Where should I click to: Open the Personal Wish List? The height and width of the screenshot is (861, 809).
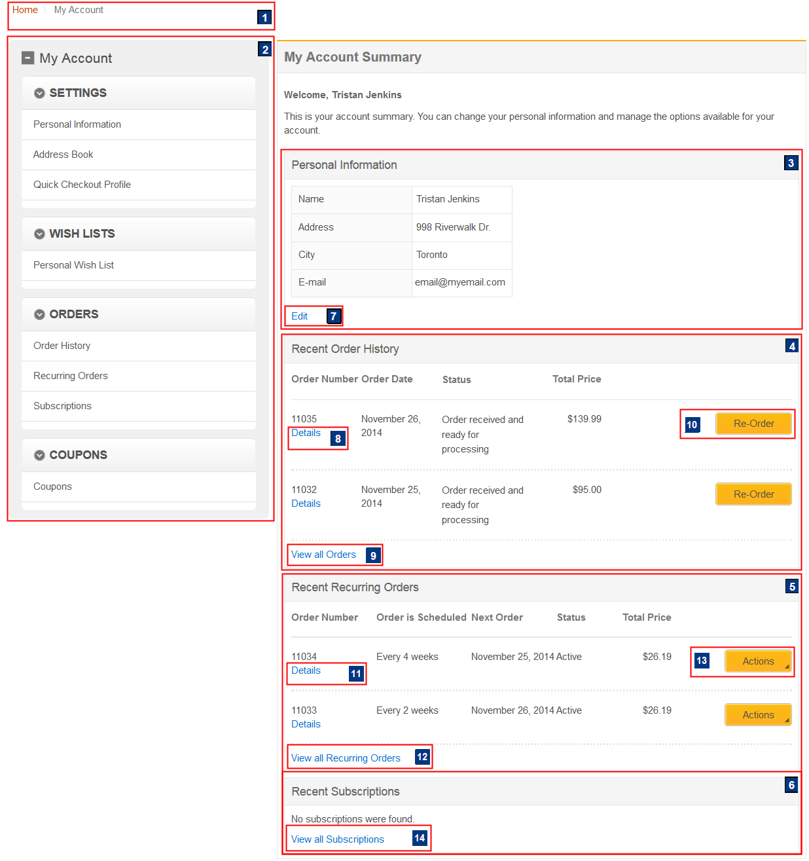pyautogui.click(x=73, y=265)
